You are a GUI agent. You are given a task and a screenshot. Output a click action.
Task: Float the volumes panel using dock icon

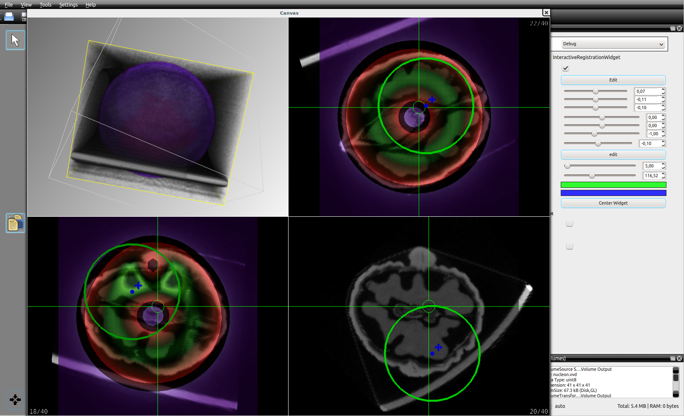(673, 359)
